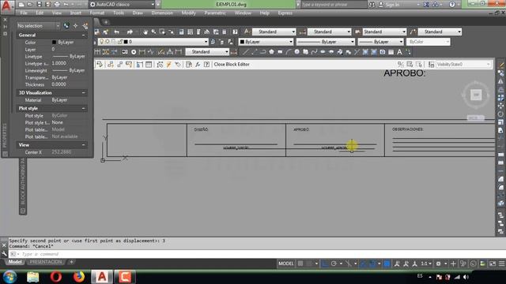This screenshot has width=506, height=284.
Task: Toggle Clean Screen in status bar
Action: (x=493, y=263)
